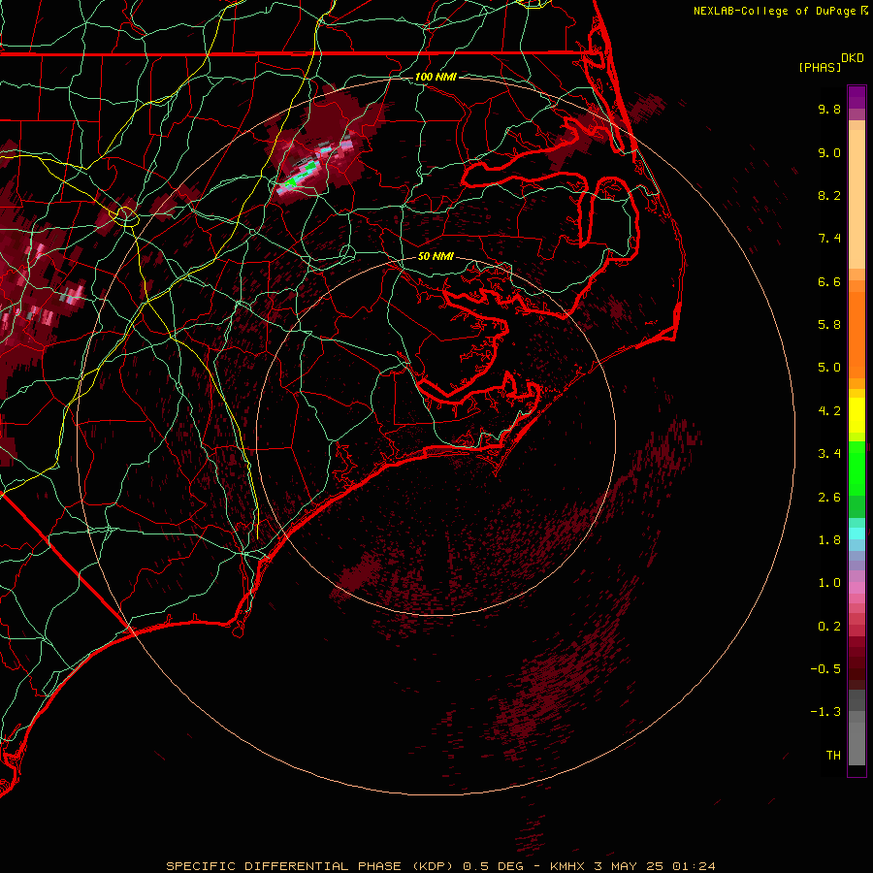
Task: Click the SPECIFIC DIFFERENTIAL PHASE (KDP) product title
Action: tap(311, 866)
